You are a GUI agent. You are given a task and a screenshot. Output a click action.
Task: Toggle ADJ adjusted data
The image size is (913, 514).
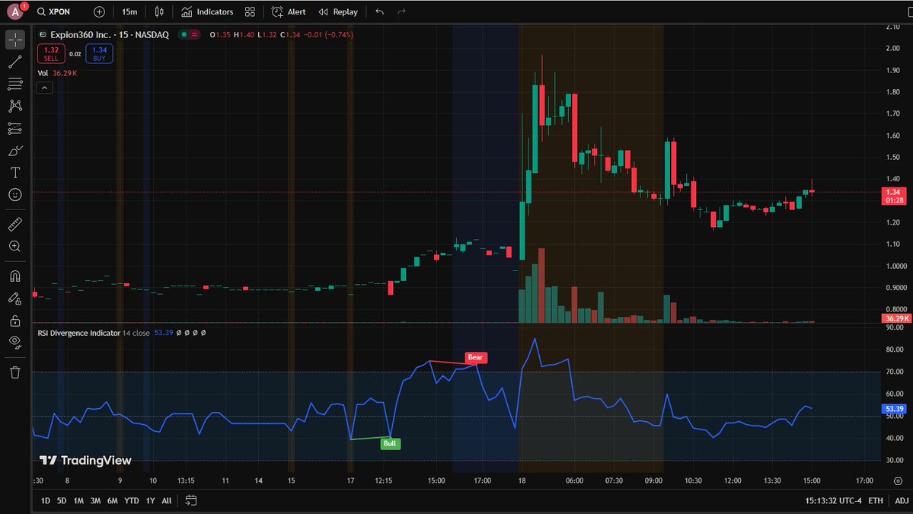(x=902, y=500)
